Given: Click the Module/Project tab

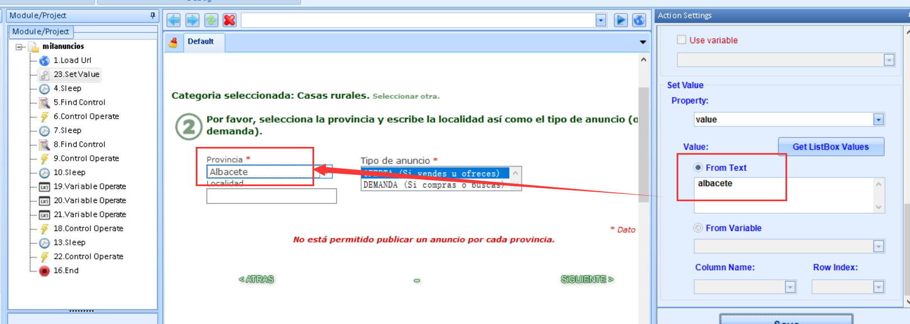Looking at the screenshot, I should coord(40,32).
